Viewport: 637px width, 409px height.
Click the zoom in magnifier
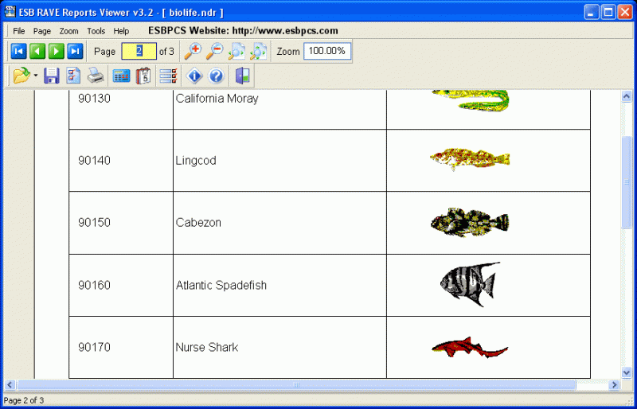click(x=193, y=52)
